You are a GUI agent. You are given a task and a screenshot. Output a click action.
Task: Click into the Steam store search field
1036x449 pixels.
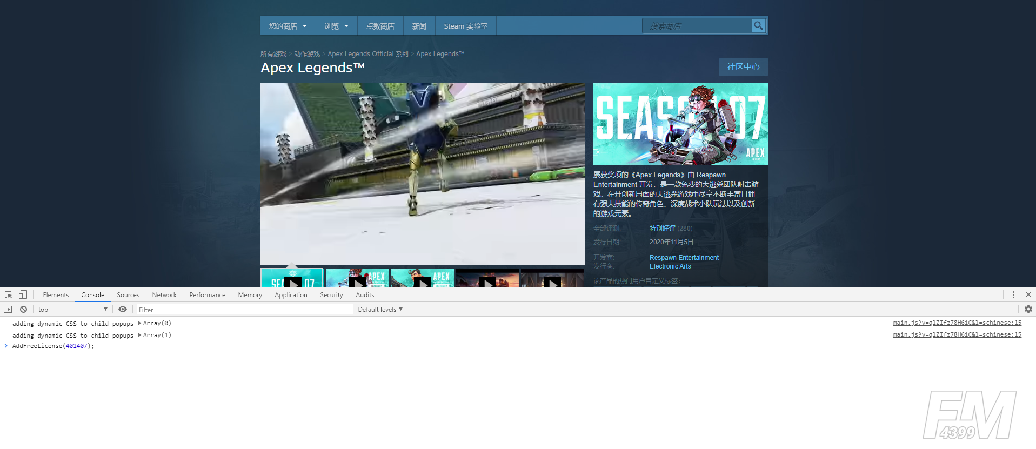coord(697,25)
